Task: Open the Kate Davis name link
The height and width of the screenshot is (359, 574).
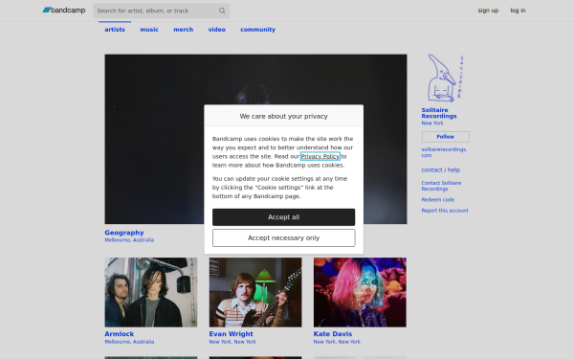Action: [x=332, y=334]
